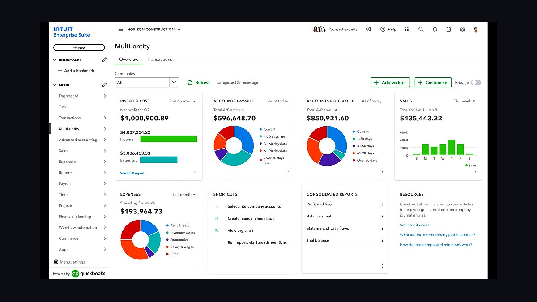This screenshot has width=537, height=302.
Task: Collapse the MENU section chevron
Action: [x=55, y=85]
